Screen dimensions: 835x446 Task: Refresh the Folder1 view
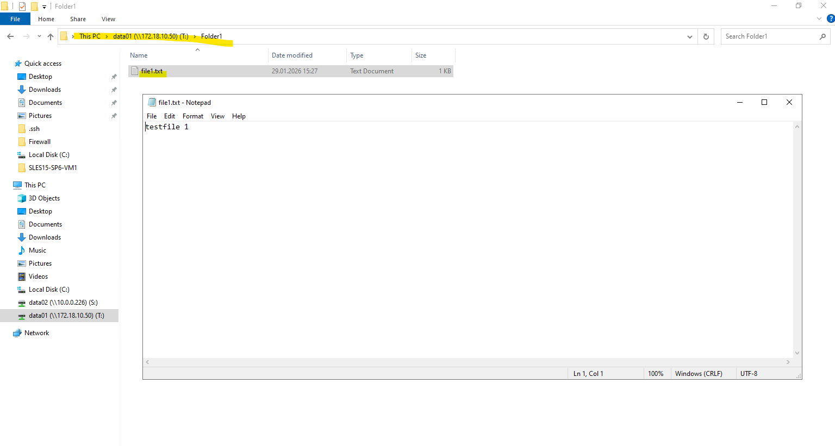tap(706, 36)
